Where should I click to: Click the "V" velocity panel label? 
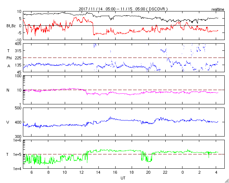[8, 122]
